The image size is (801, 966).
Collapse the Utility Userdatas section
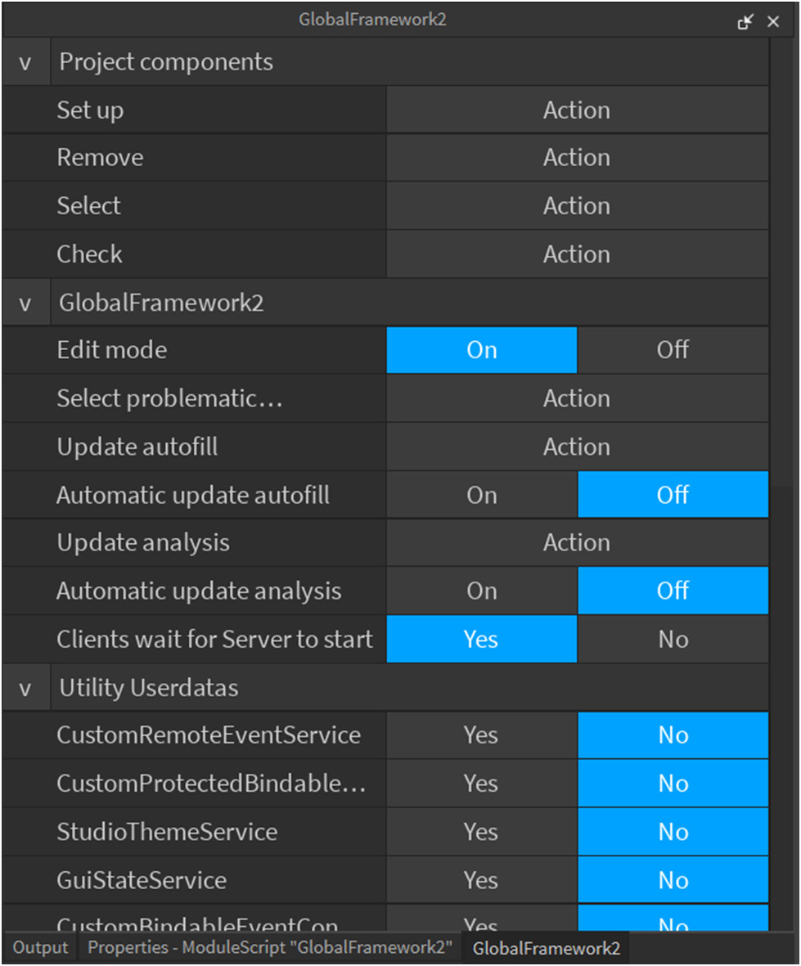coord(25,689)
